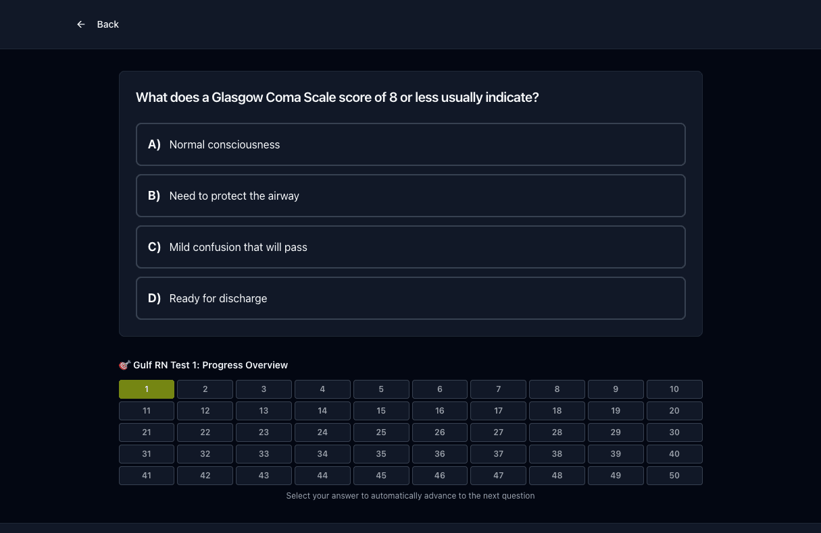Click the target emoji beside Progress Overview
This screenshot has height=533, width=821.
[x=124, y=365]
